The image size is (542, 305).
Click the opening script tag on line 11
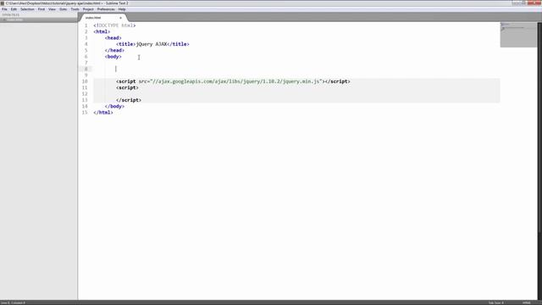coord(127,88)
